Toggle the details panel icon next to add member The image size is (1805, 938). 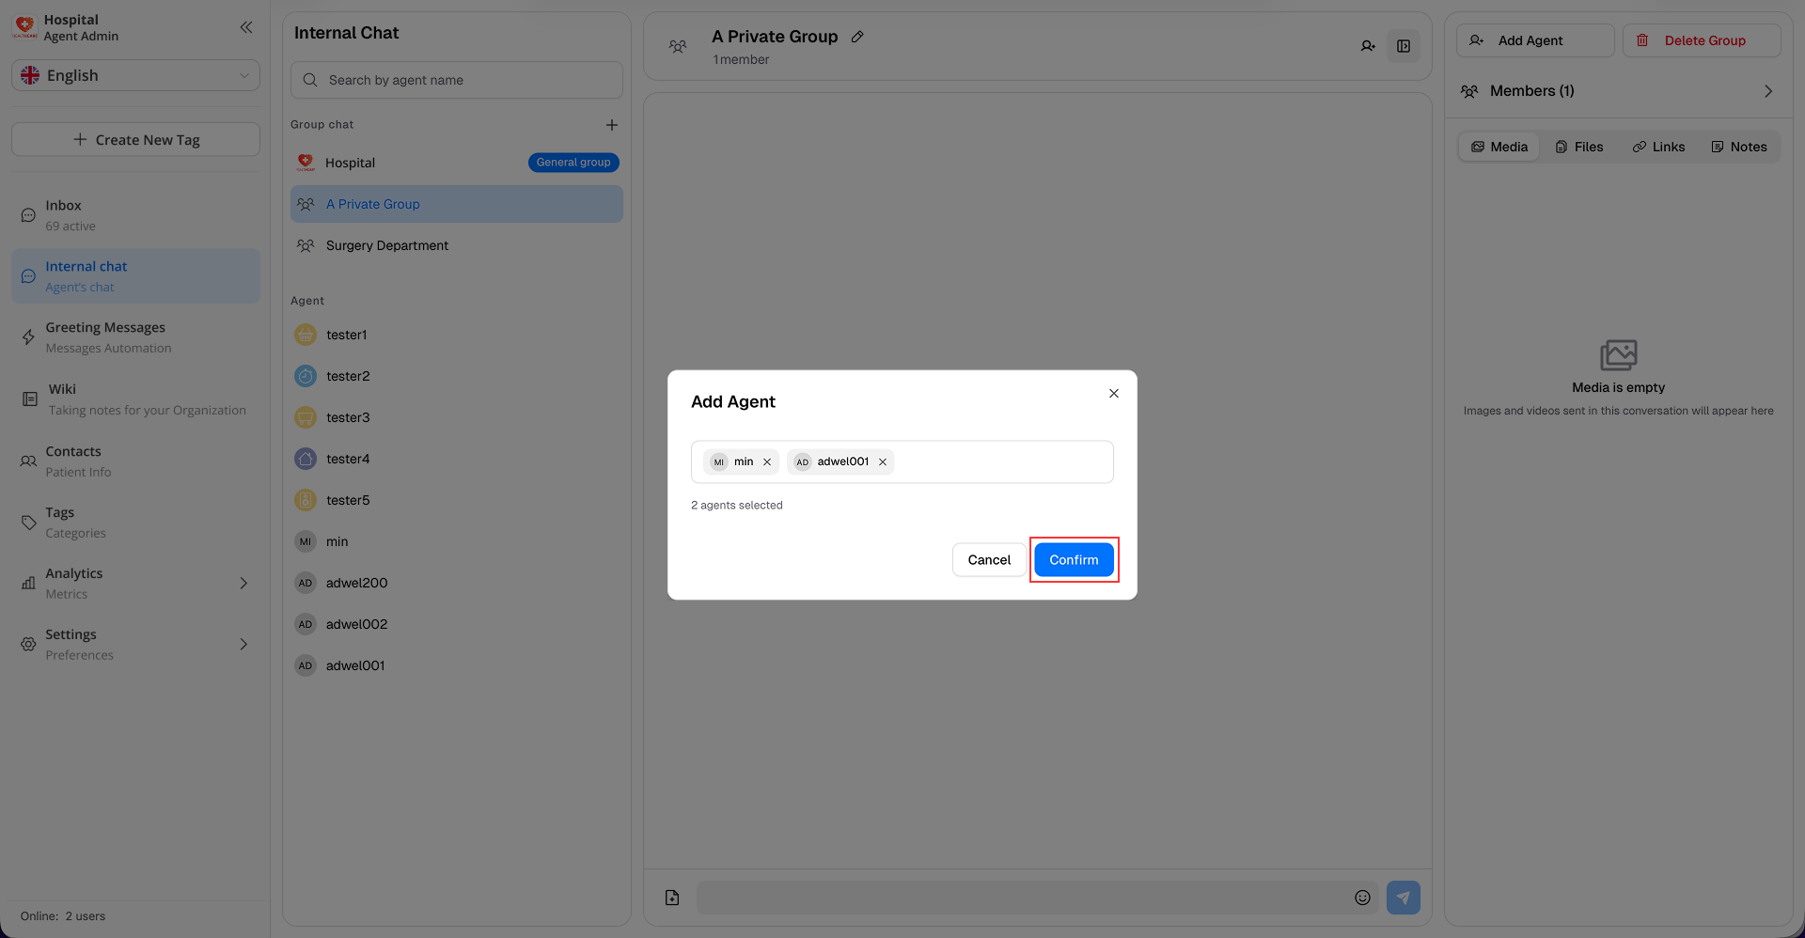tap(1404, 45)
